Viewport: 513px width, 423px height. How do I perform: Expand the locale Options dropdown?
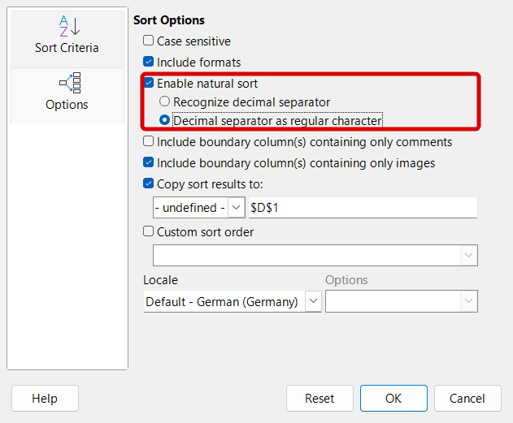click(x=468, y=302)
